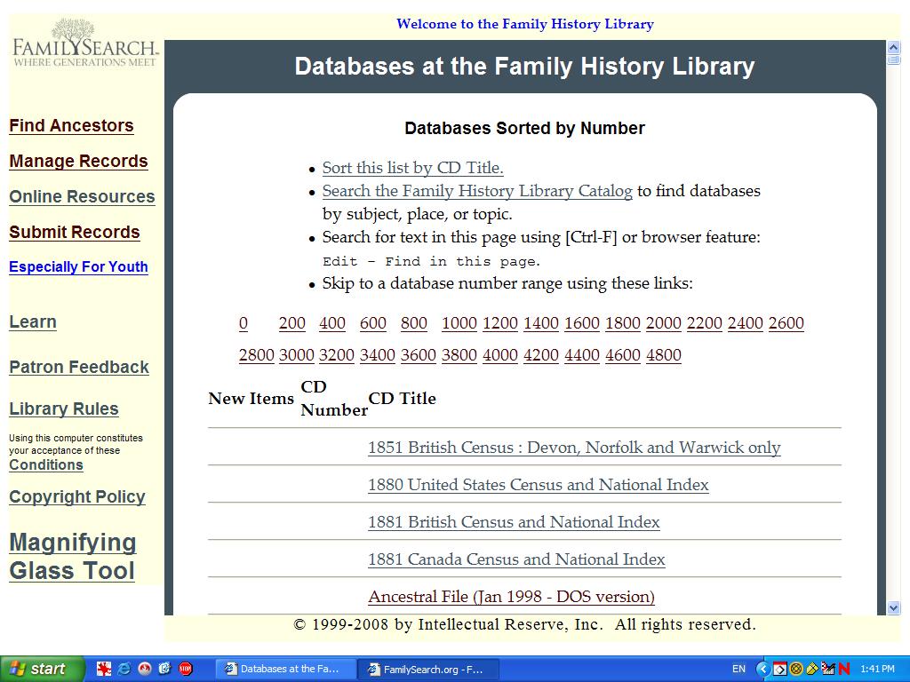Open Patron Feedback link
The height and width of the screenshot is (682, 910).
[79, 367]
